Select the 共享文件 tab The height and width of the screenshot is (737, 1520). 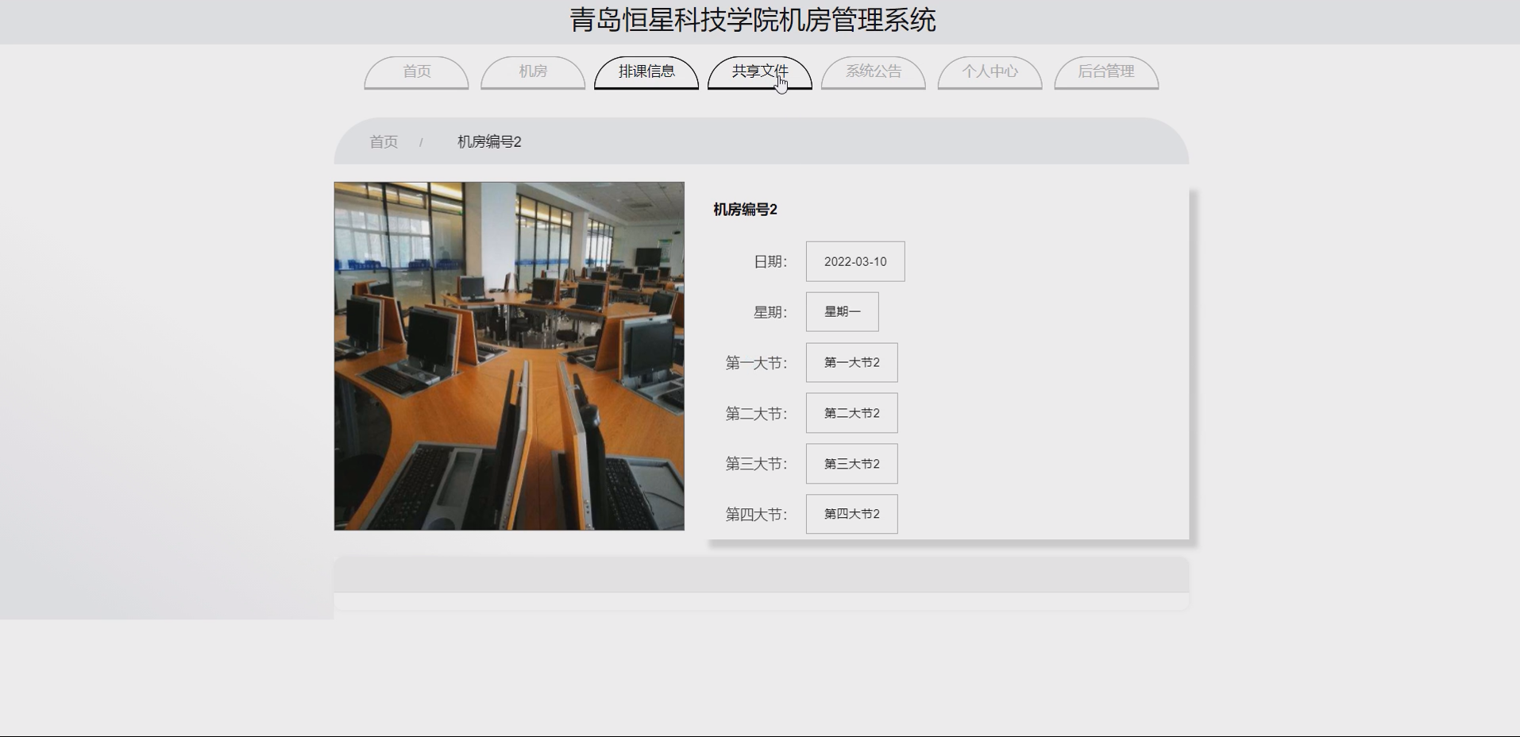760,72
